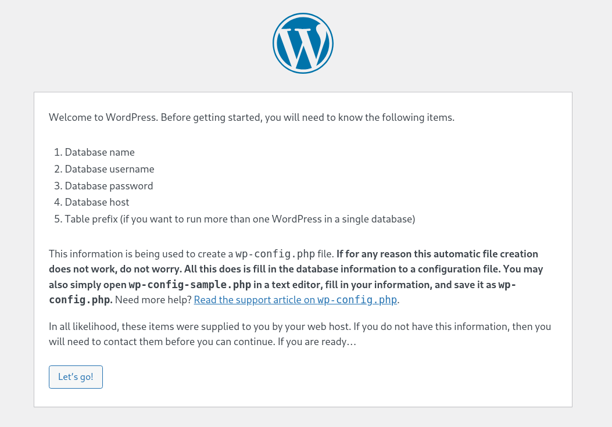Open the wp-config.php support article link
The image size is (612, 427).
click(x=296, y=300)
